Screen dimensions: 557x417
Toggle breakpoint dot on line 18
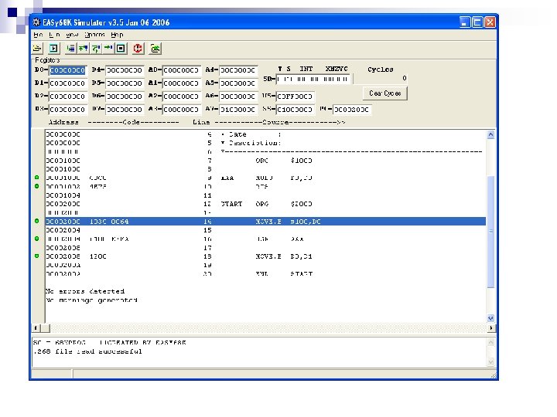tap(37, 256)
